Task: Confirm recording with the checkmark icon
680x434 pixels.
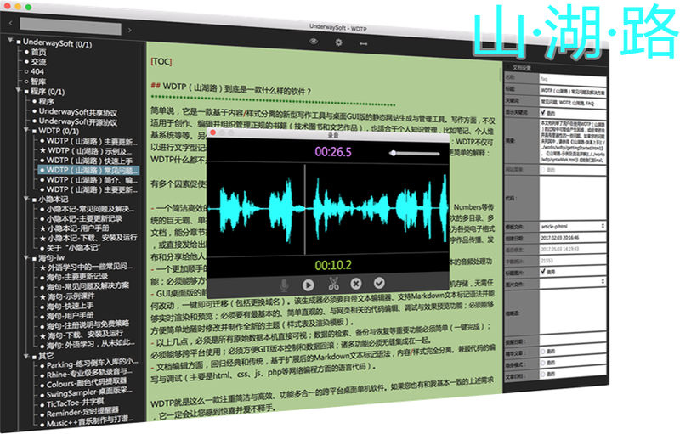Action: pos(379,284)
